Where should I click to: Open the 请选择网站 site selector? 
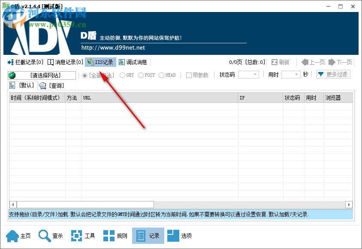tap(42, 75)
